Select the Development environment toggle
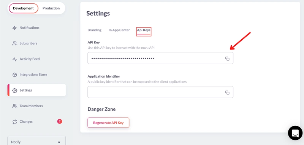The height and width of the screenshot is (145, 304). [23, 8]
